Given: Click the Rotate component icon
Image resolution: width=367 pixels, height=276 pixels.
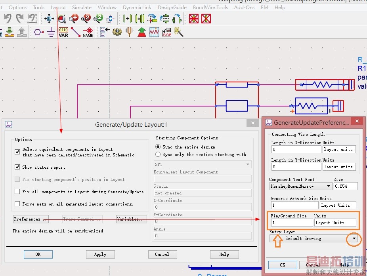Looking at the screenshot, I should point(152,19).
